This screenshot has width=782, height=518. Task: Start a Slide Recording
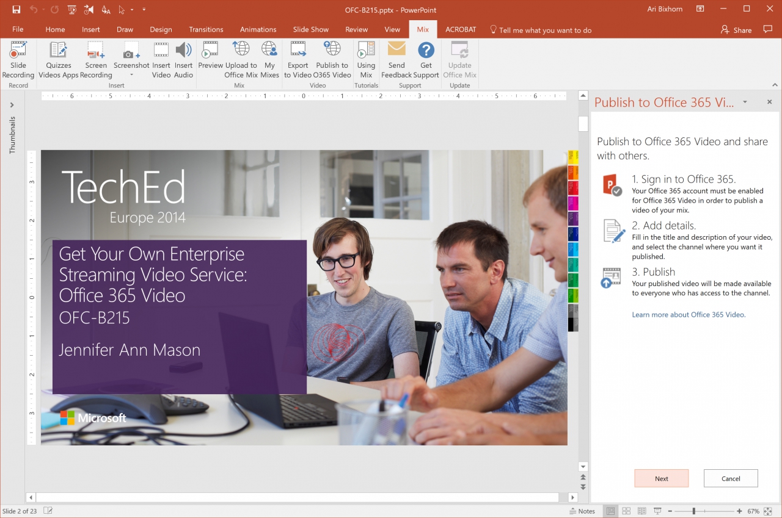(18, 60)
